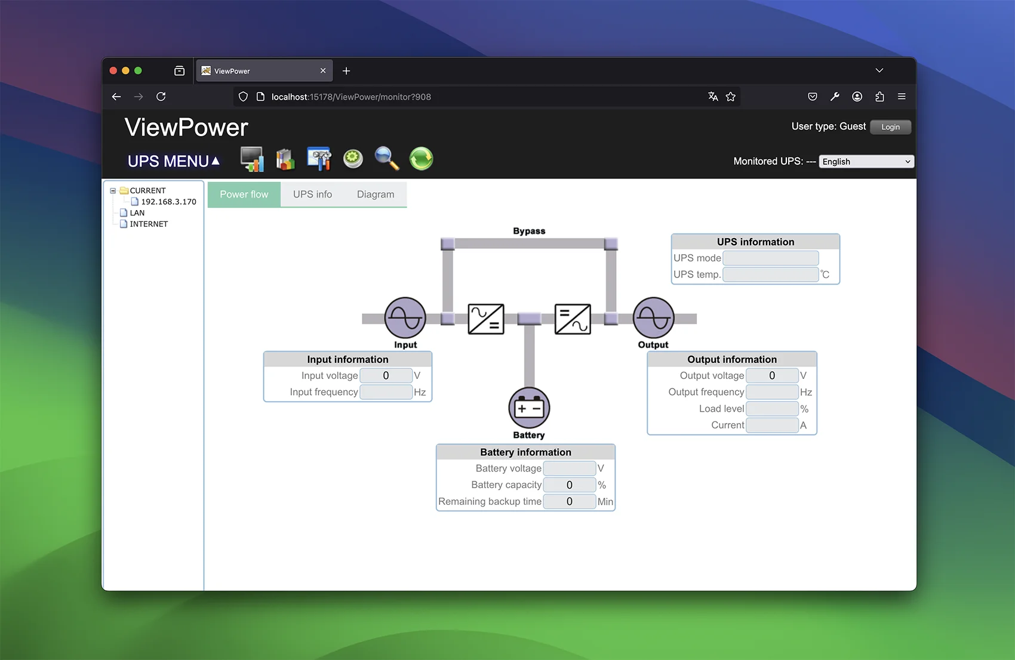
Task: Click the colored books toolbar icon
Action: coord(285,159)
